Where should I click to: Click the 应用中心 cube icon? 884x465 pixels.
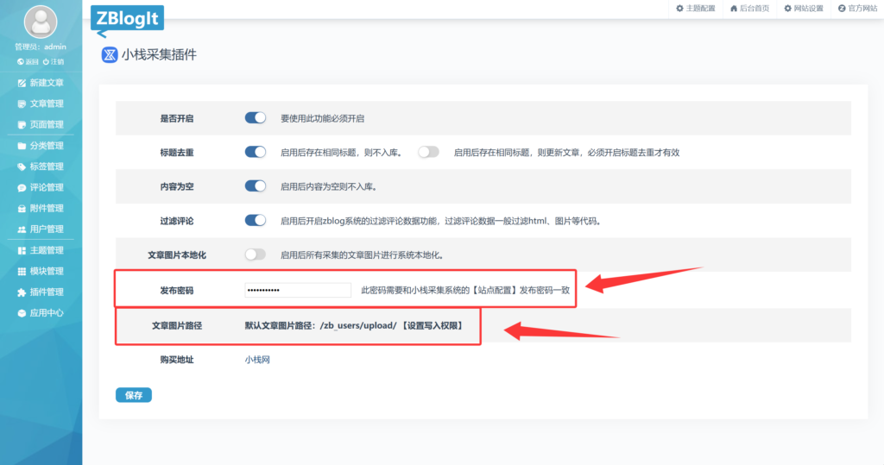click(x=22, y=313)
